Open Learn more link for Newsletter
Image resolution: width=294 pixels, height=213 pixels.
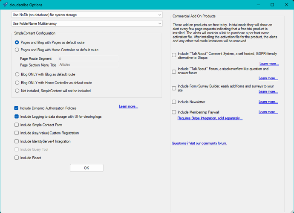268,102
